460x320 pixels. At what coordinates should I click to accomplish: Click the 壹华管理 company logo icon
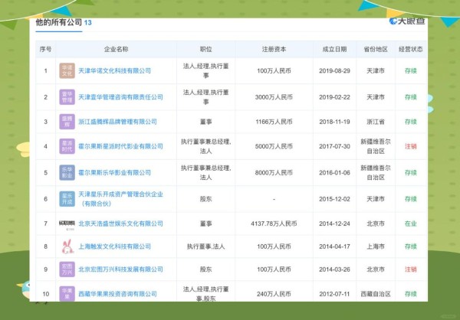pos(67,97)
